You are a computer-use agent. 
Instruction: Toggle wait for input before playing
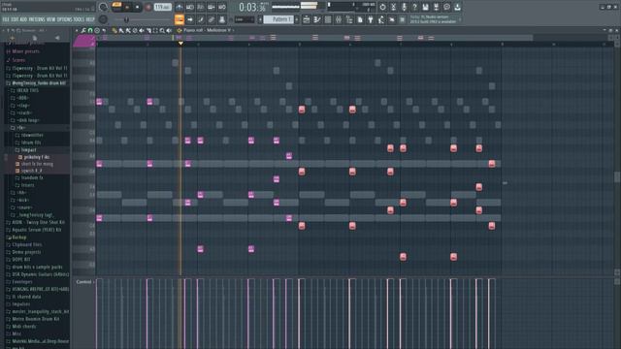point(190,7)
